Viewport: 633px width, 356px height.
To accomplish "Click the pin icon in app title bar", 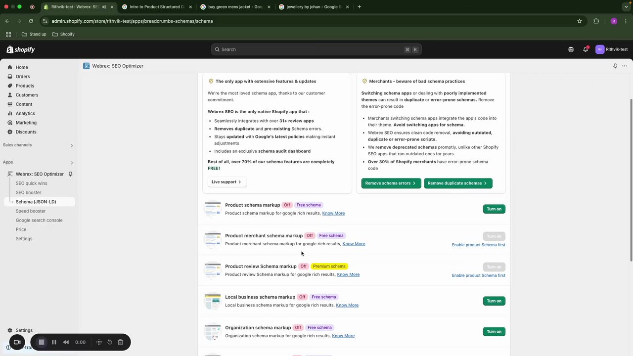I will coord(615,66).
